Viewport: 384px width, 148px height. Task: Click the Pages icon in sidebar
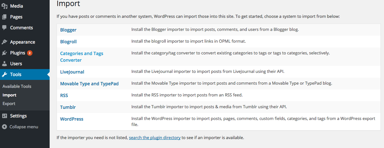(x=4, y=17)
